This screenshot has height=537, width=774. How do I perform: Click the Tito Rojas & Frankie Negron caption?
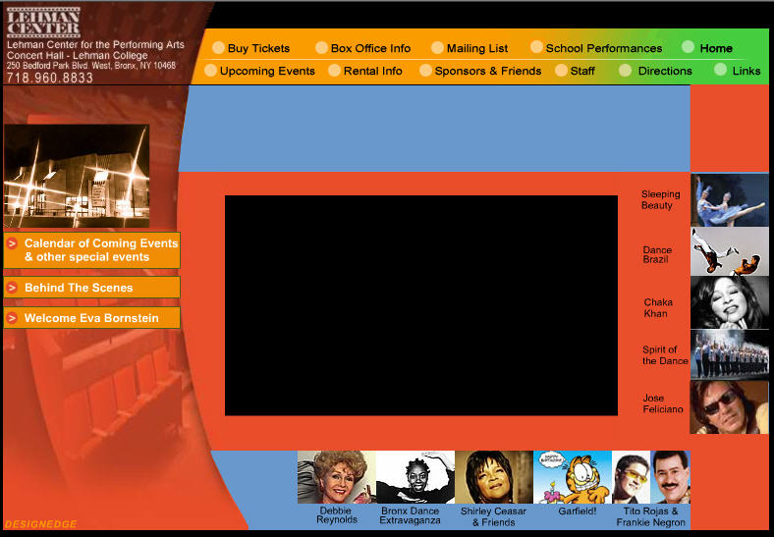650,516
